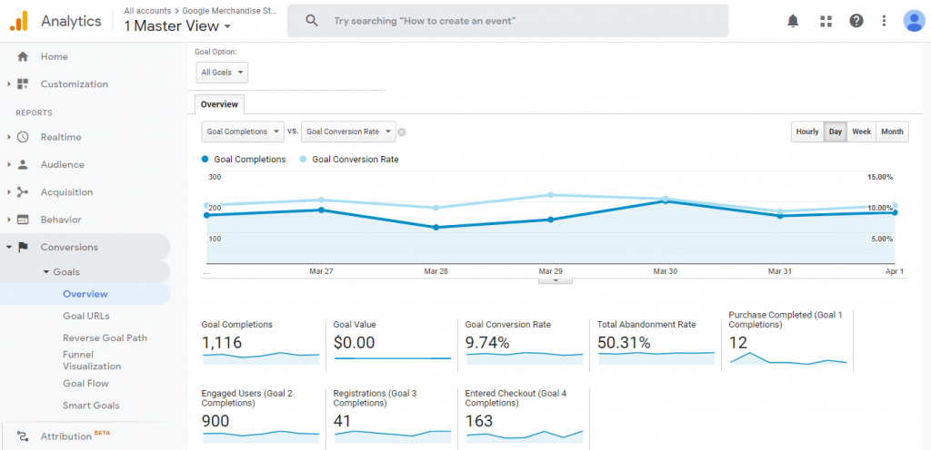Viewport: 931px width, 450px height.
Task: Expand the Goal Conversion Rate metric dropdown
Action: (348, 132)
